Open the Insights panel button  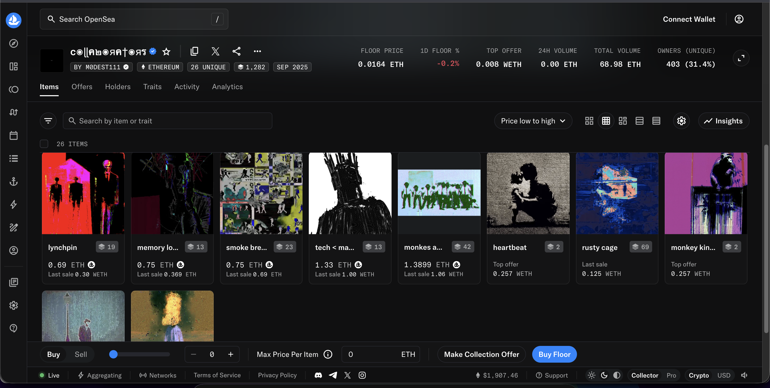coord(724,121)
